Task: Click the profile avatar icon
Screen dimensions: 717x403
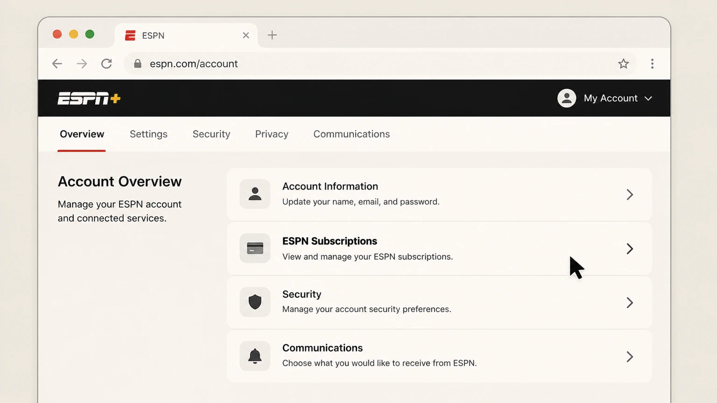Action: pos(567,98)
